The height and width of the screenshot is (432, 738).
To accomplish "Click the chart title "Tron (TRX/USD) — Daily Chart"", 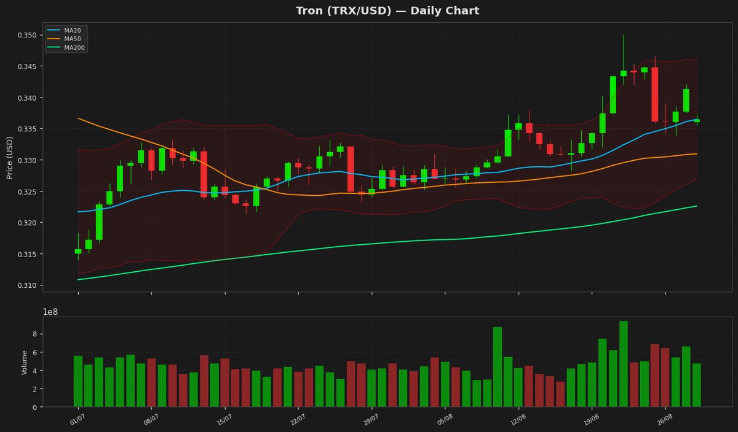I will pyautogui.click(x=387, y=10).
